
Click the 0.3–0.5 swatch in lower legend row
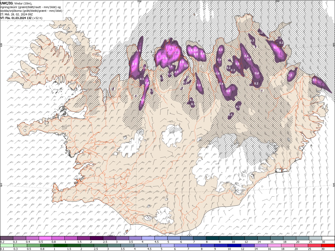[x=20, y=246]
